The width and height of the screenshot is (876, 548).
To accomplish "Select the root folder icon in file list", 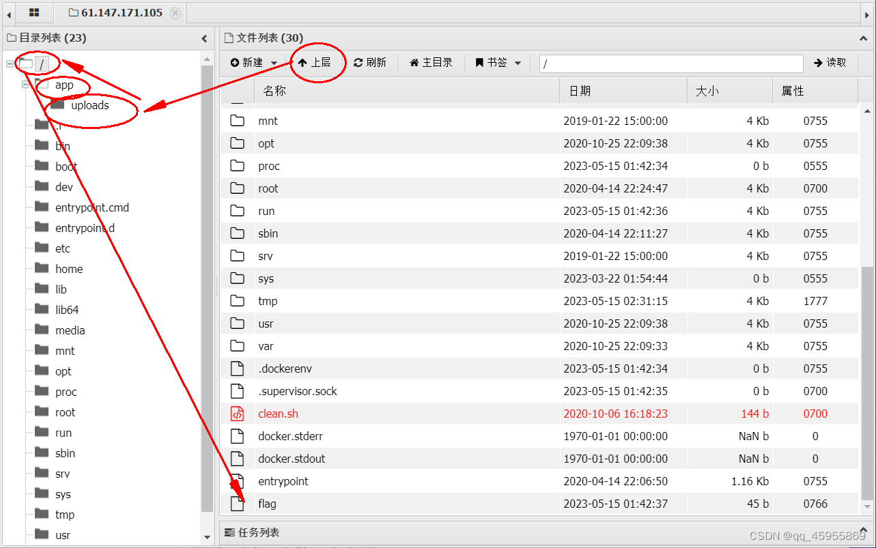I will pos(237,188).
